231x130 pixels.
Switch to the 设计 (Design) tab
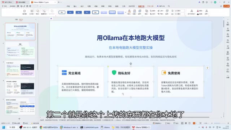click(x=82, y=6)
